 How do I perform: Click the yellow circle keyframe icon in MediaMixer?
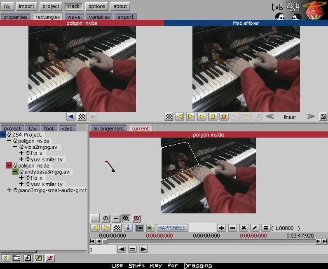click(x=201, y=117)
